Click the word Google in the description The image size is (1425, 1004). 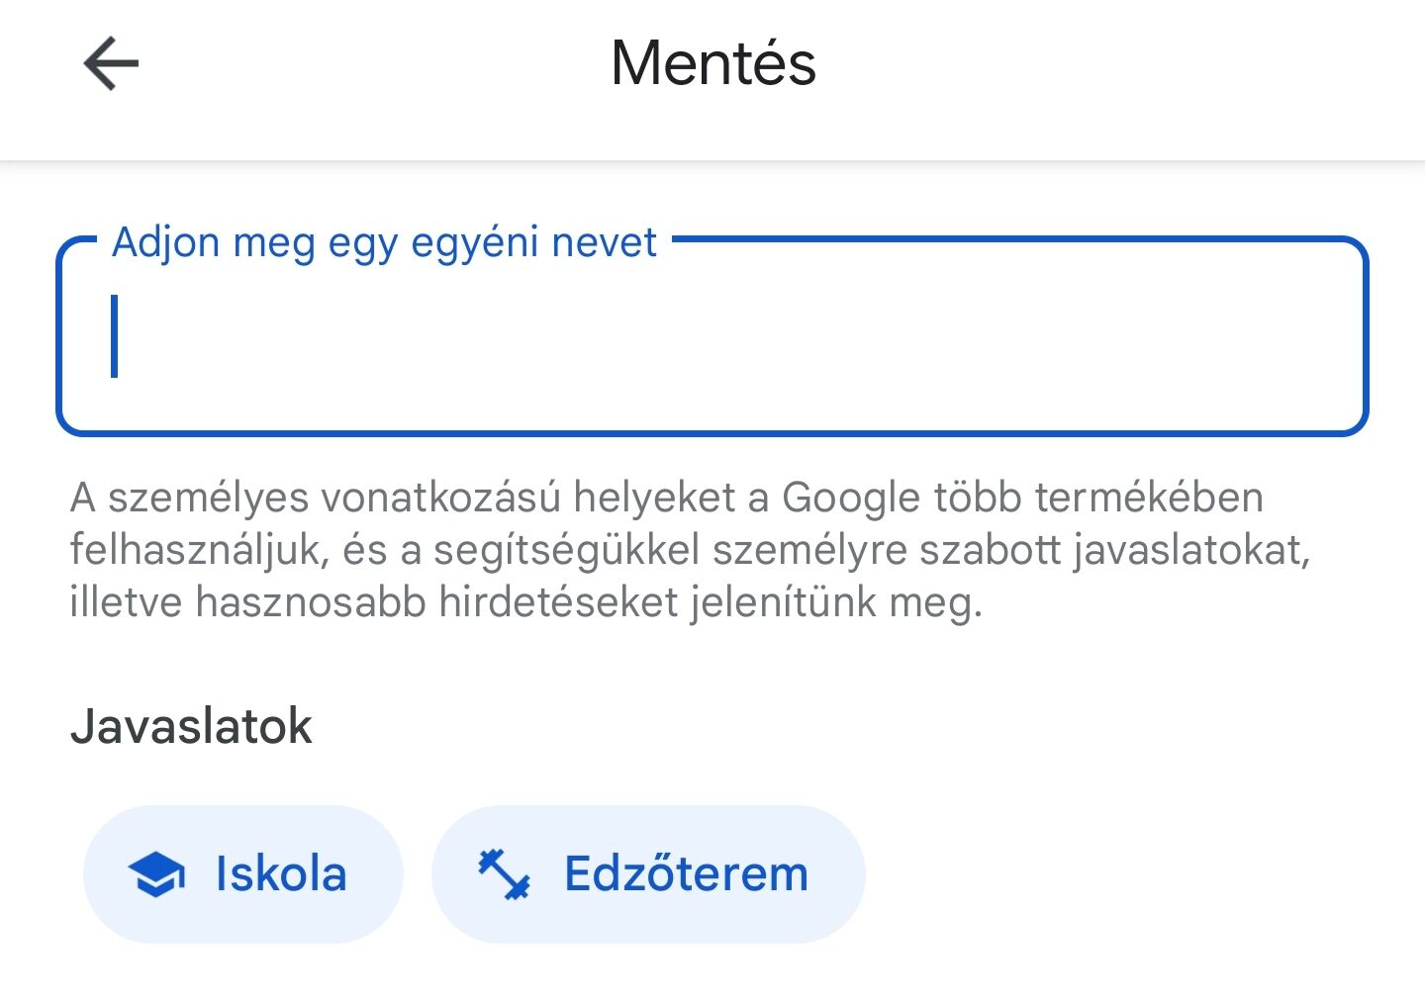(x=851, y=498)
